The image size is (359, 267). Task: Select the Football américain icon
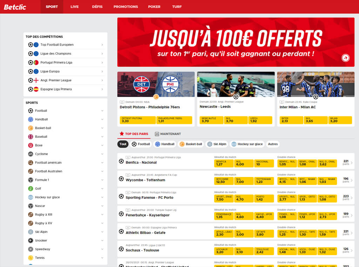coord(31,163)
